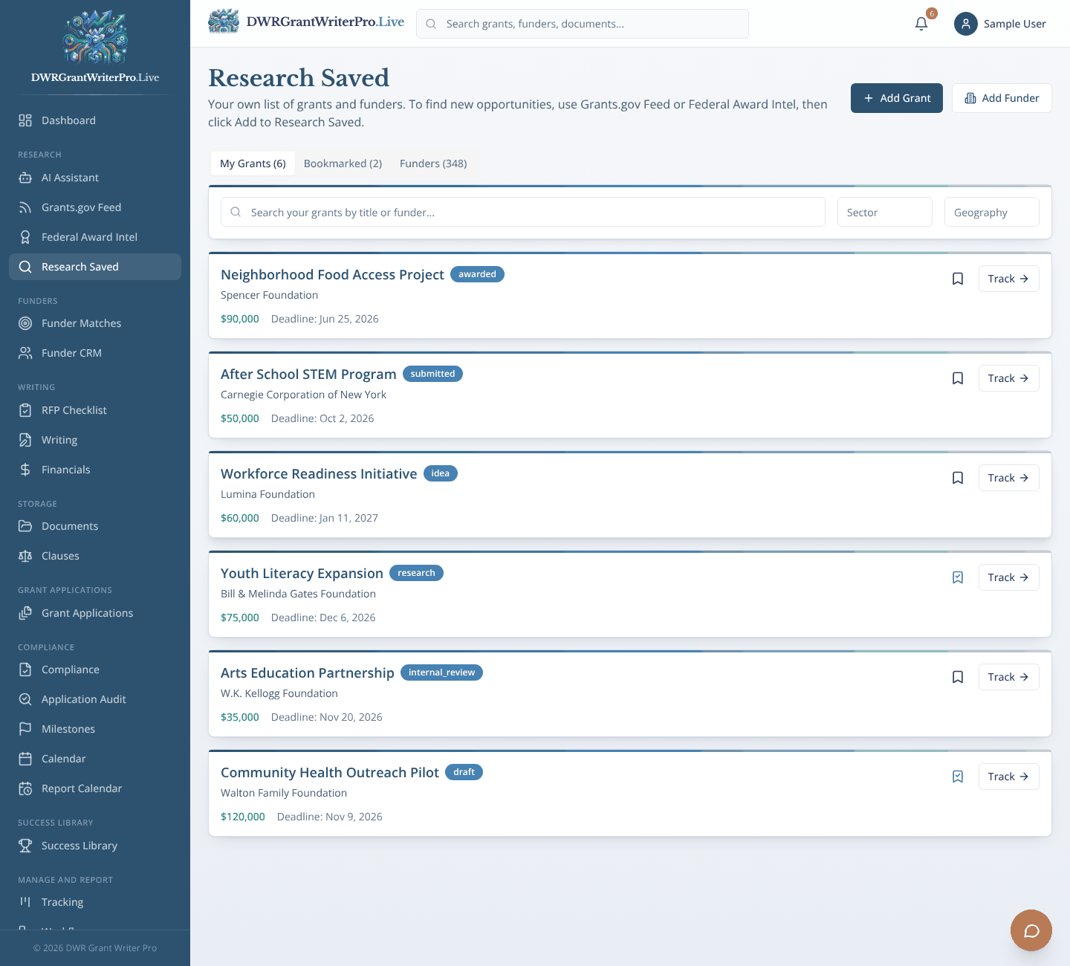Switch to the Bookmarked (2) tab
Image resolution: width=1070 pixels, height=966 pixels.
click(343, 163)
